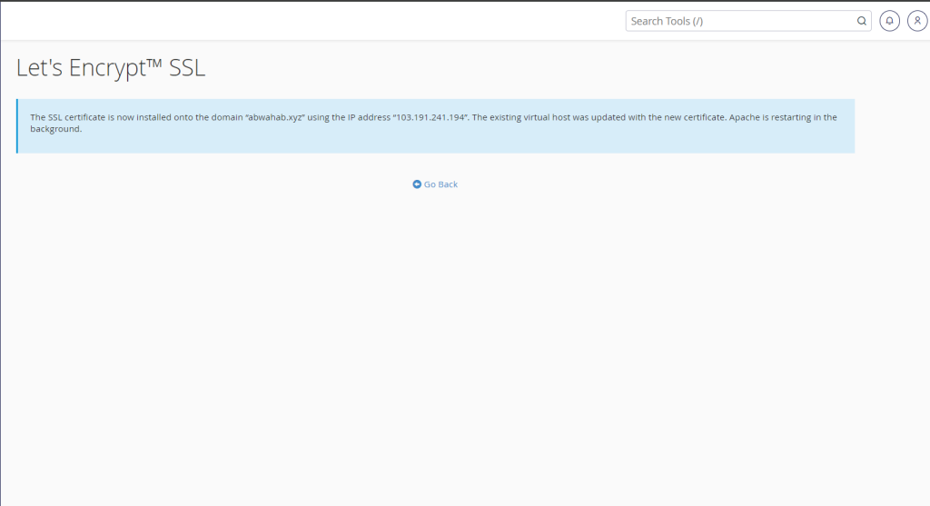Click the word "Encrypt" in the page title

tap(103, 68)
